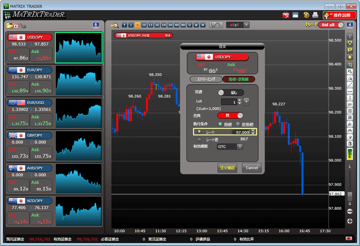Click the USD/JPY Bid 97.862 button
Viewport: 360px width, 246px height.
[x=18, y=55]
